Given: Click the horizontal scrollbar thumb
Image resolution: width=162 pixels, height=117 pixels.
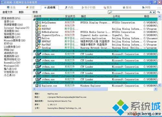Looking at the screenshot, I should point(72,89).
